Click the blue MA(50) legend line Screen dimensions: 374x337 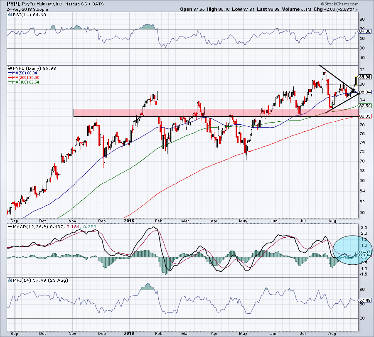[10, 73]
